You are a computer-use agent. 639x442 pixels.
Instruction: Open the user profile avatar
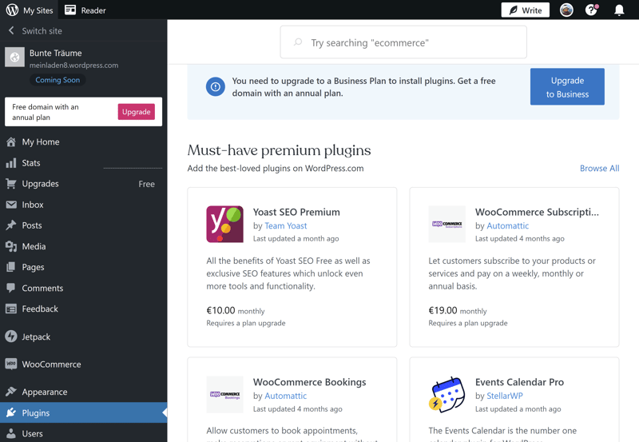click(566, 10)
